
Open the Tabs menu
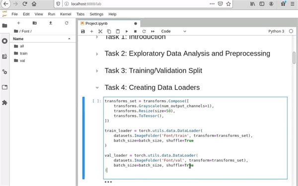(80, 14)
